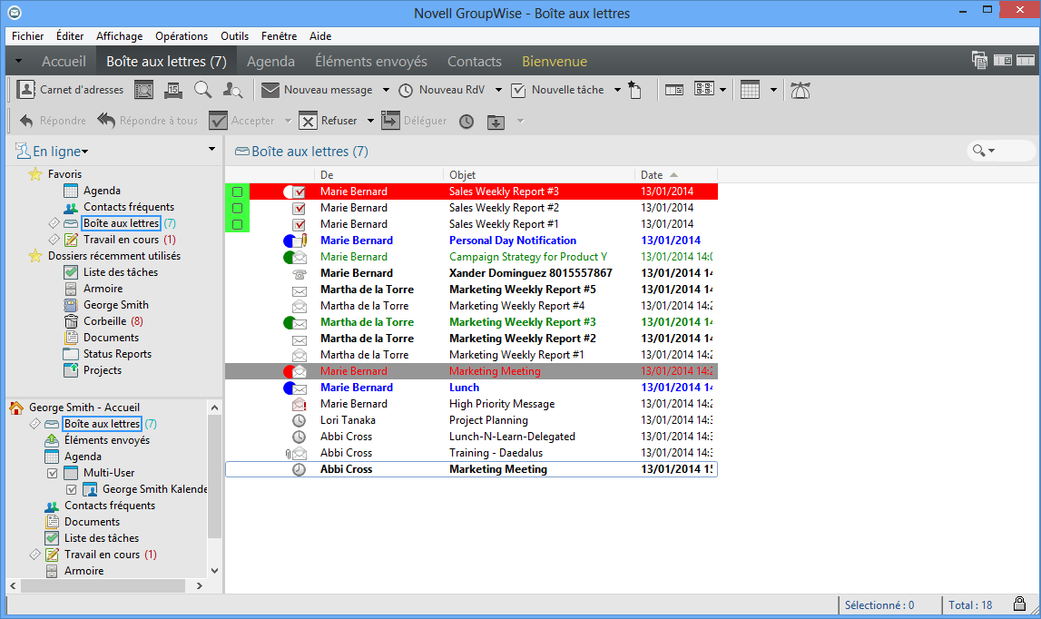The height and width of the screenshot is (619, 1041).
Task: Open the Affichage menu
Action: point(120,36)
